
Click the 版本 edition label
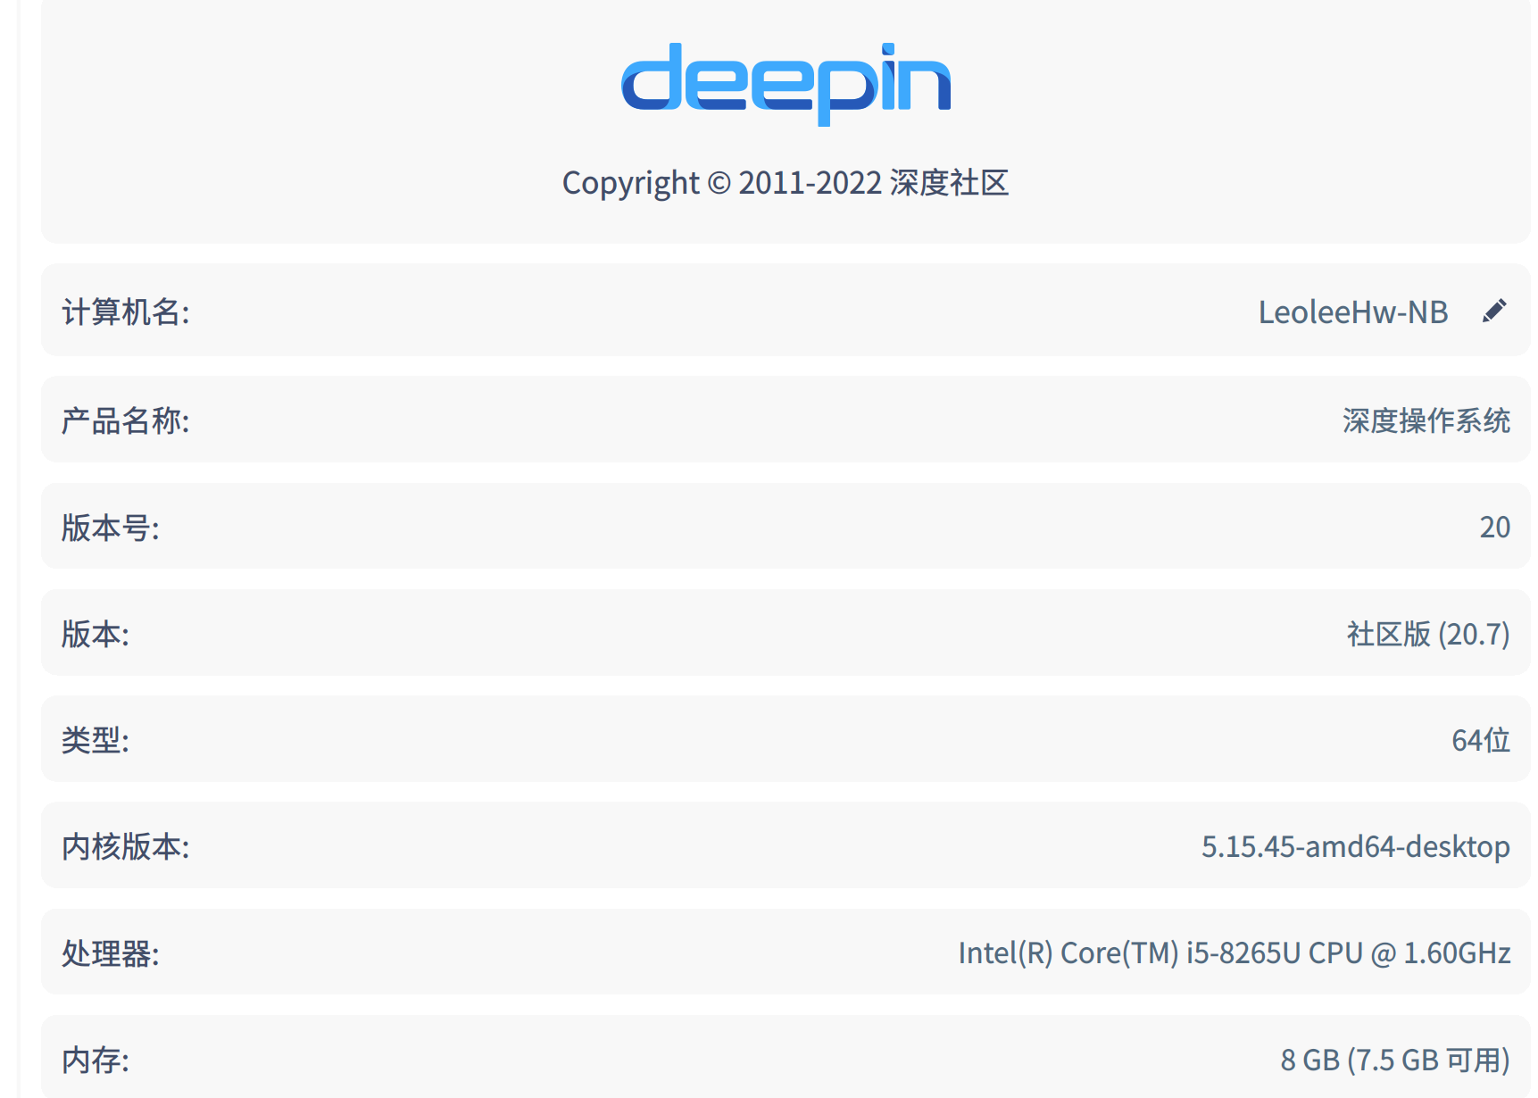[96, 634]
